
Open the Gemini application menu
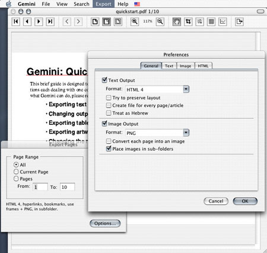tap(27, 4)
